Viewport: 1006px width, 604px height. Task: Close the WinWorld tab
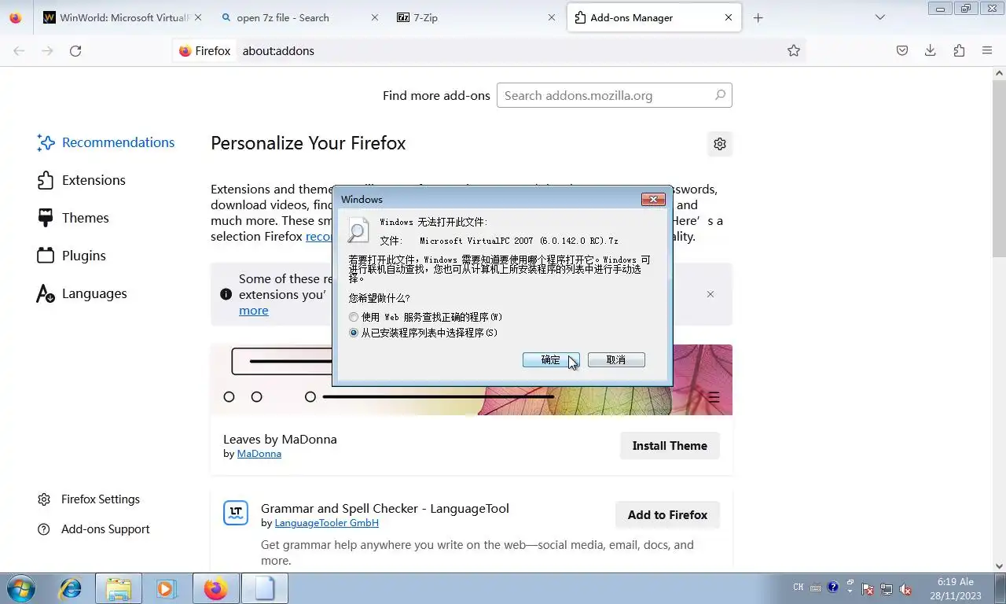click(x=197, y=17)
